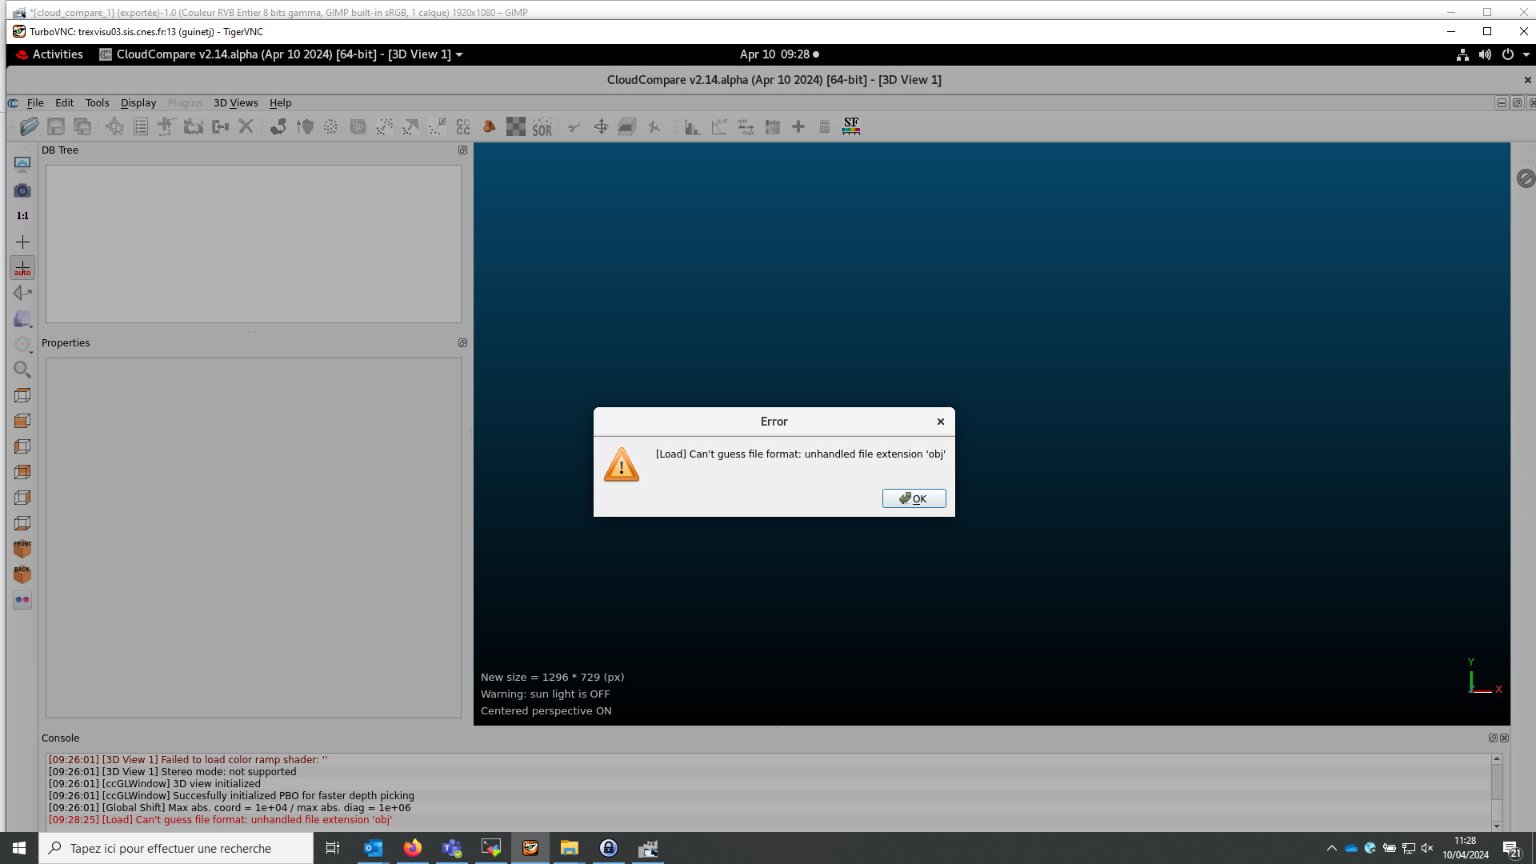1536x864 pixels.
Task: Open the Display menu
Action: [x=138, y=103]
